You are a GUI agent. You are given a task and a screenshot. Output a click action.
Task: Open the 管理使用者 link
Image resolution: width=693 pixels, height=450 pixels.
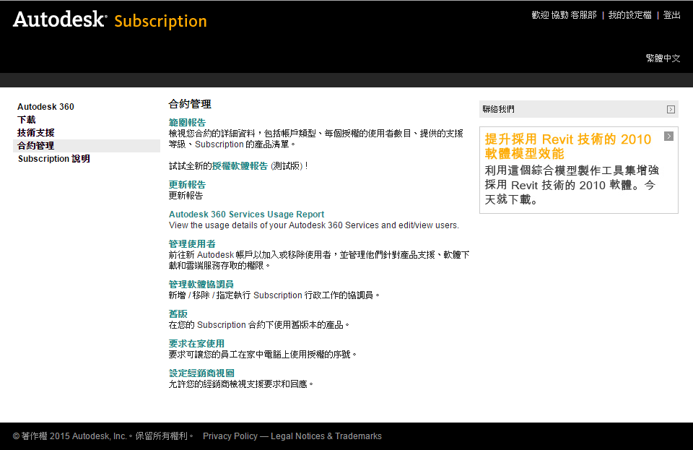(192, 244)
